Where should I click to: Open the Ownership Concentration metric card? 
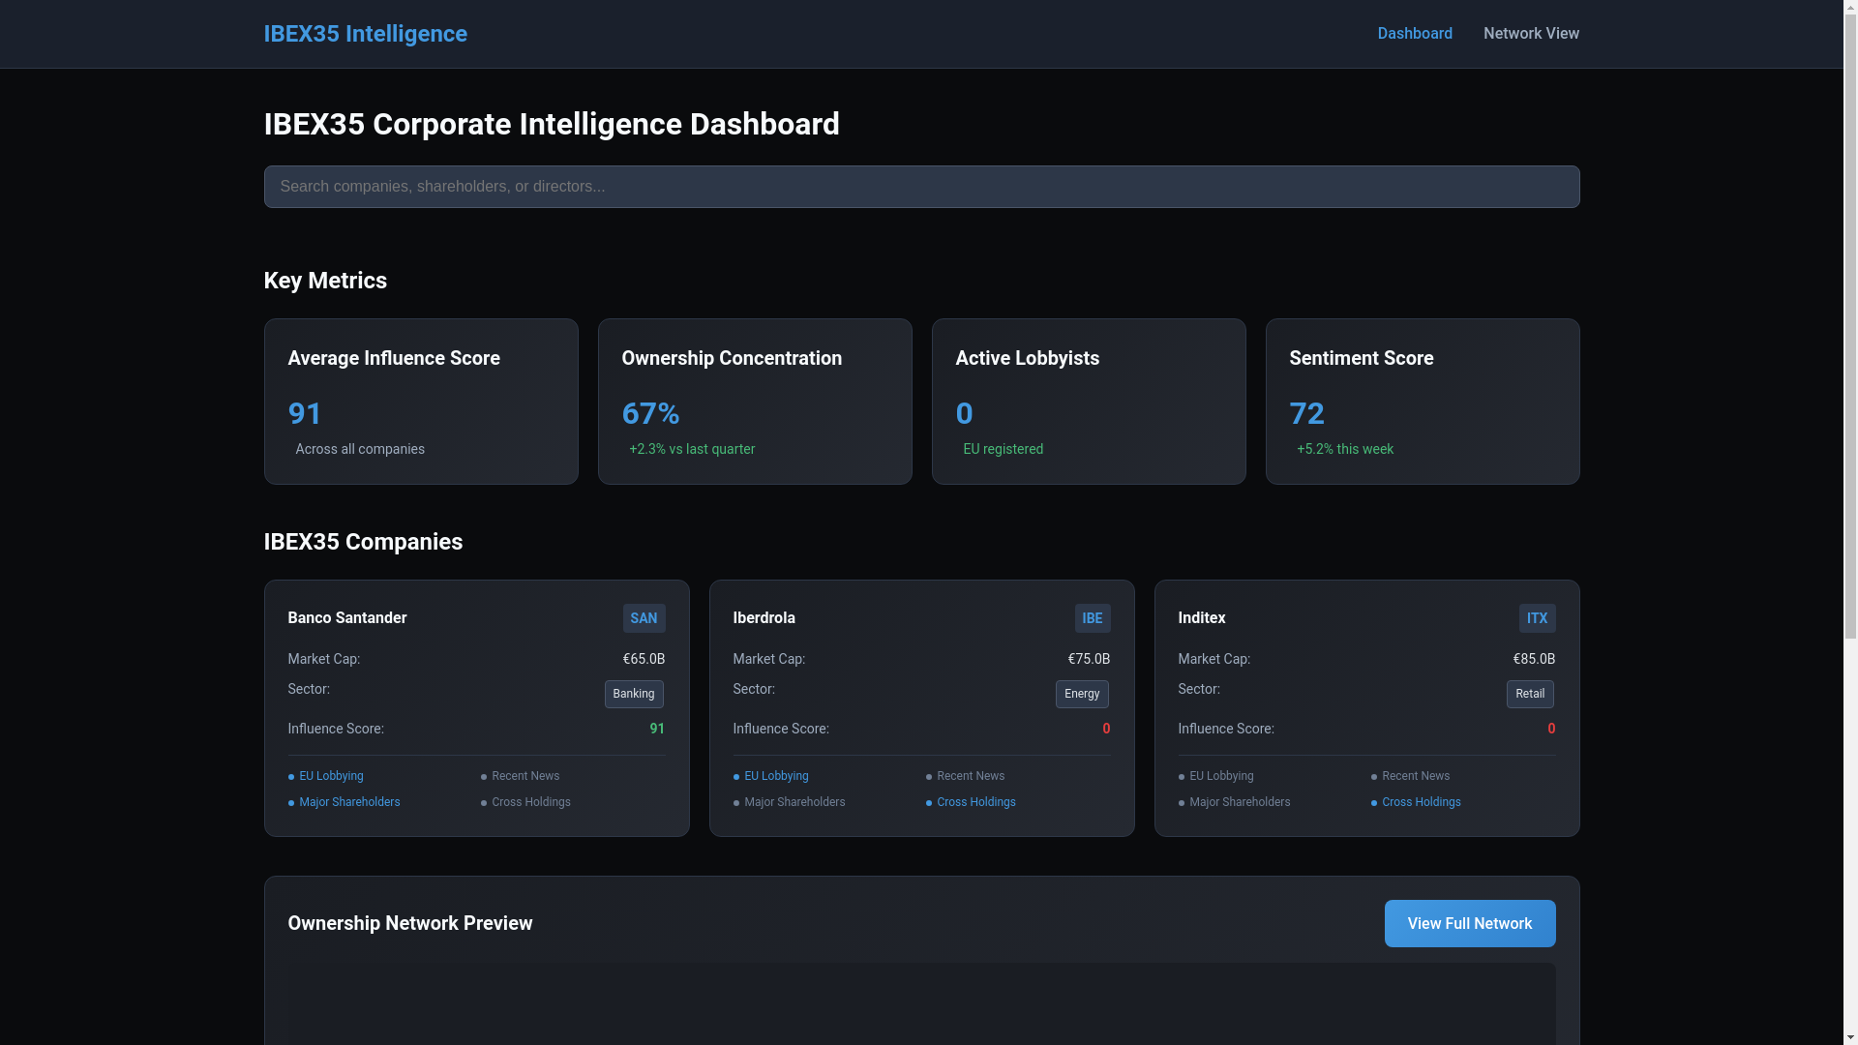(x=755, y=402)
